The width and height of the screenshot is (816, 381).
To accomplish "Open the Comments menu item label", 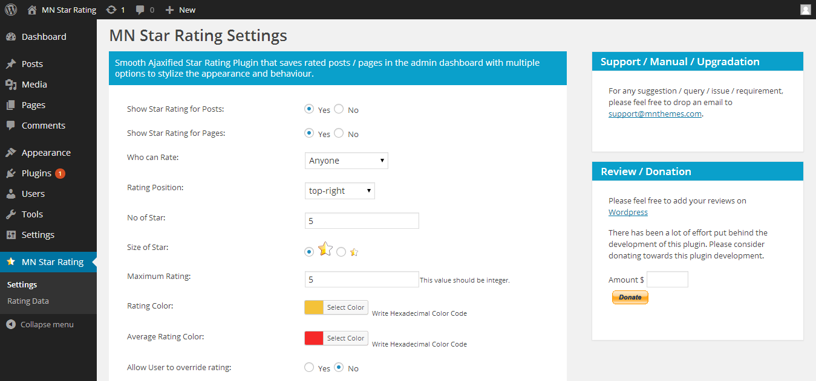I will pos(44,126).
